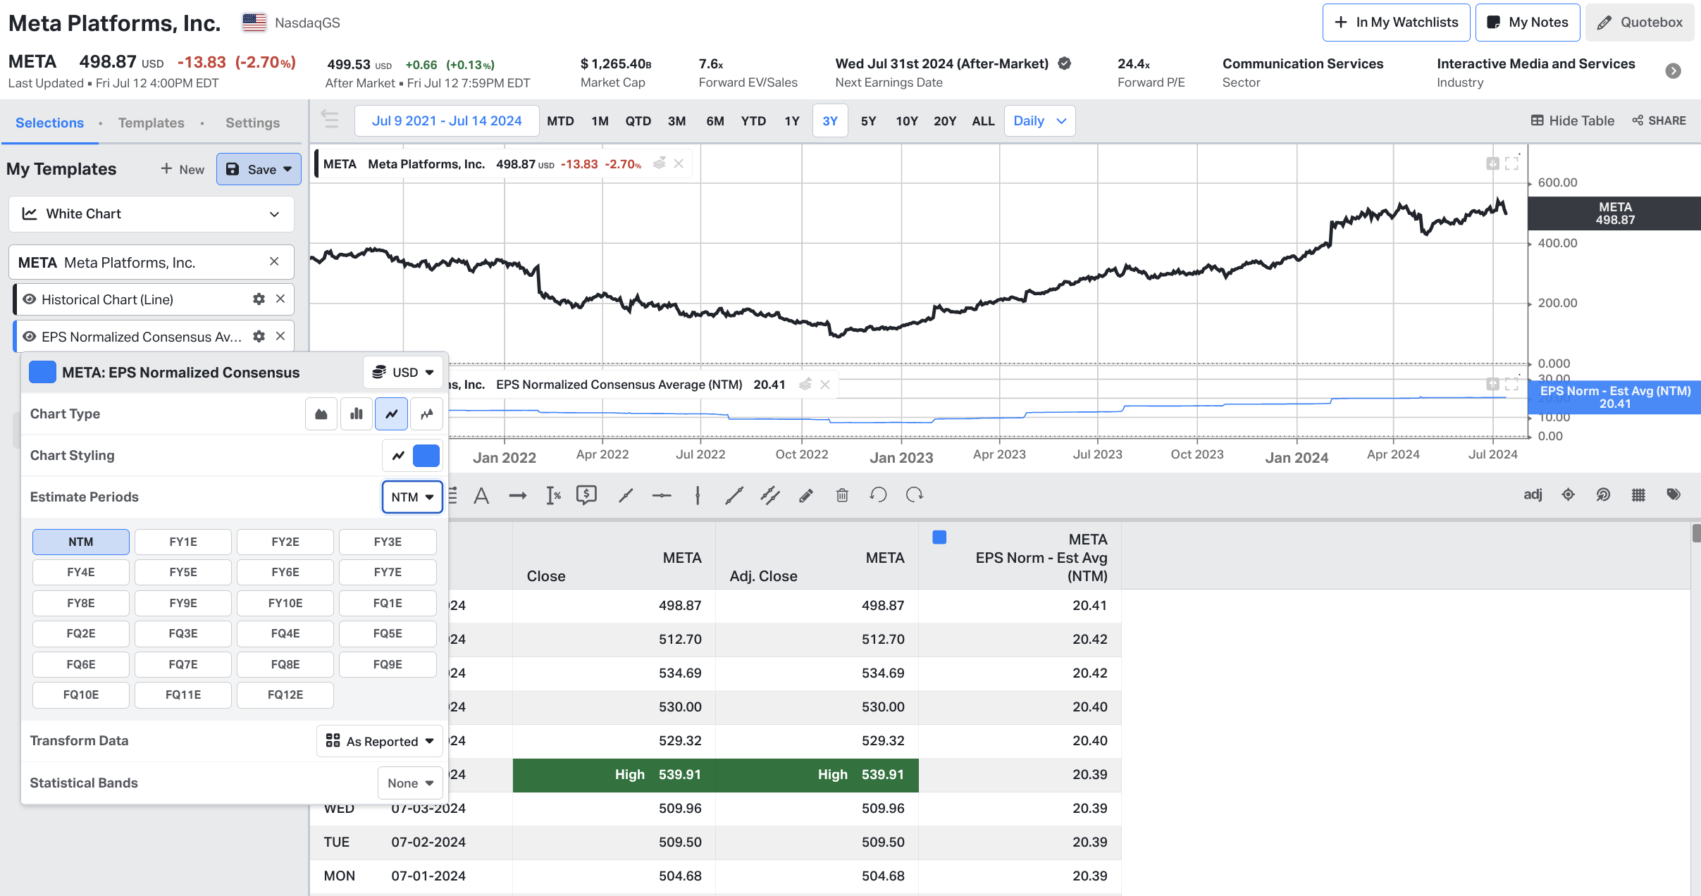Screen dimensions: 1701x896
Task: Select the FY1E estimate period
Action: [183, 542]
